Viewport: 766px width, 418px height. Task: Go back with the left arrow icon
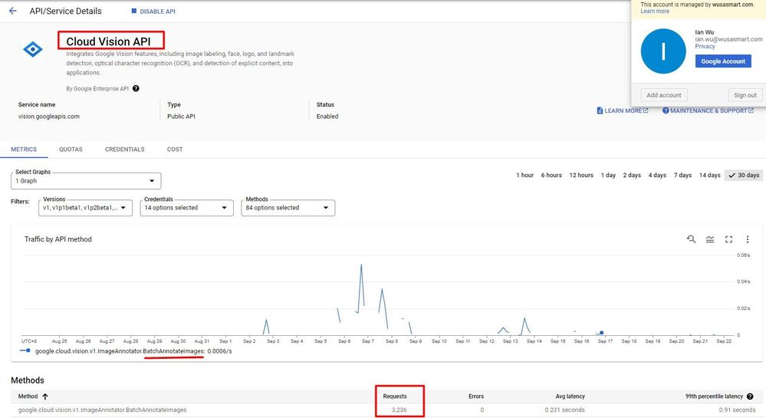pos(13,11)
